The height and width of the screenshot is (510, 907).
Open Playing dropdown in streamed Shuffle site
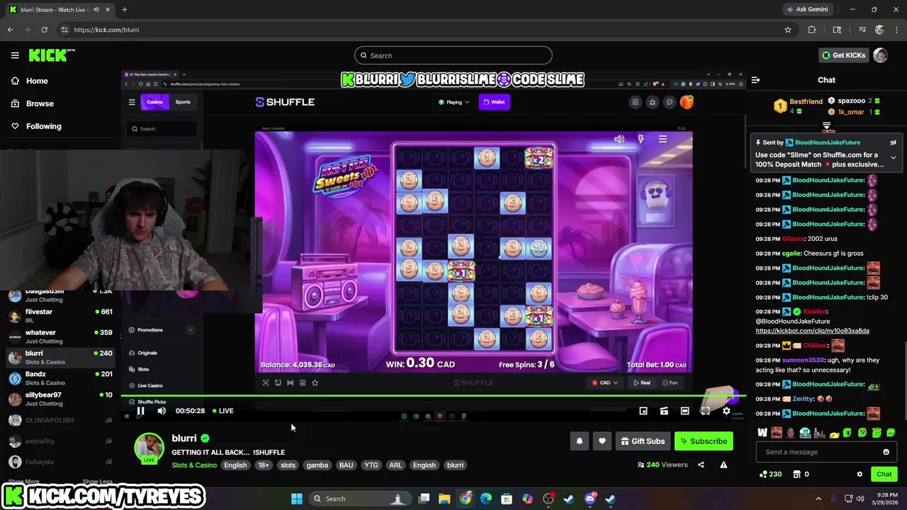click(x=453, y=102)
